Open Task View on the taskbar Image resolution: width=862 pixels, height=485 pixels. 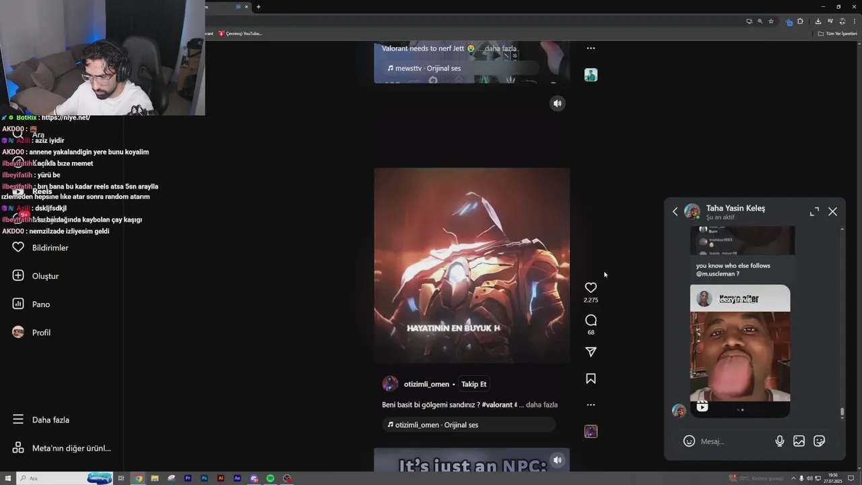(x=121, y=478)
